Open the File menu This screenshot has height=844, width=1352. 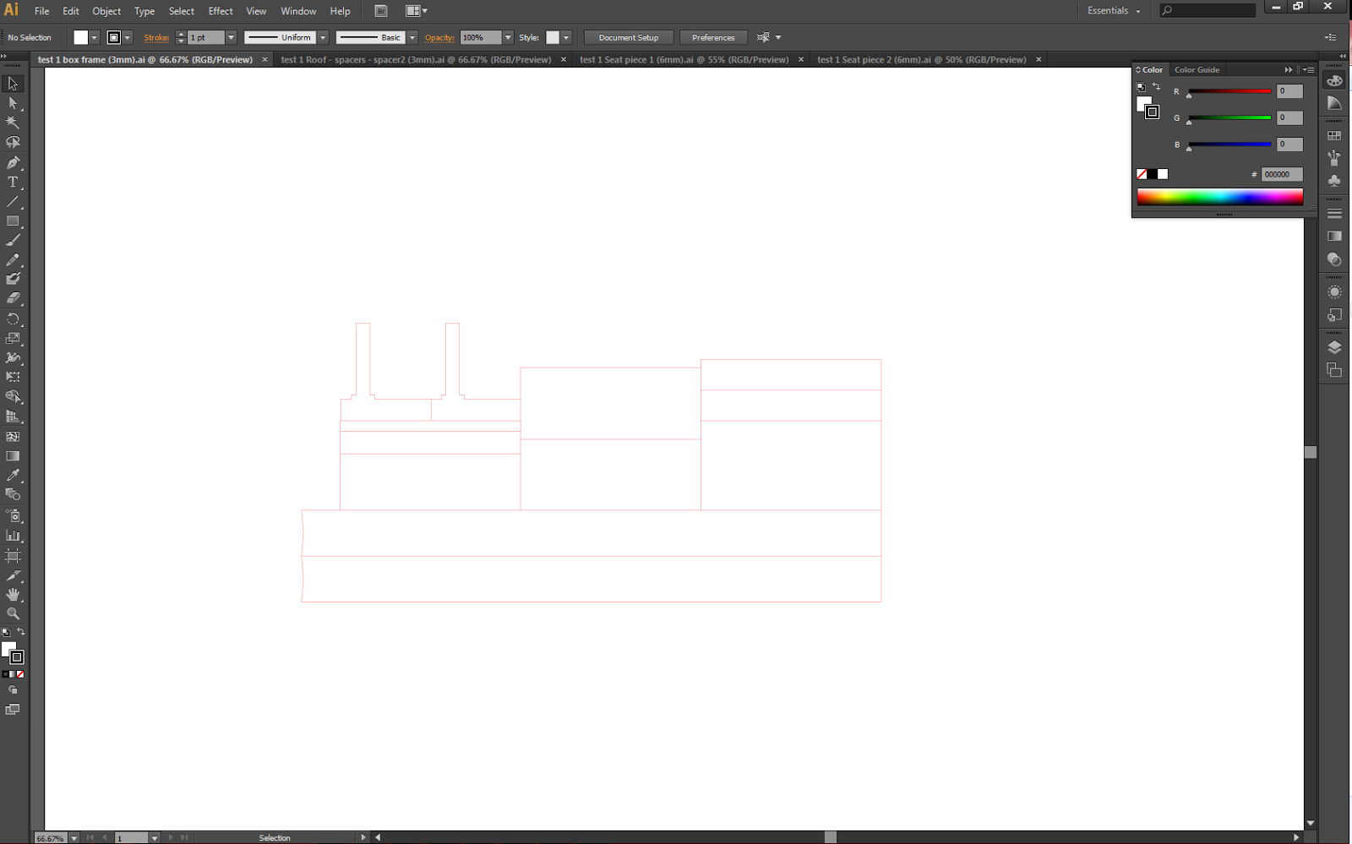pos(41,11)
